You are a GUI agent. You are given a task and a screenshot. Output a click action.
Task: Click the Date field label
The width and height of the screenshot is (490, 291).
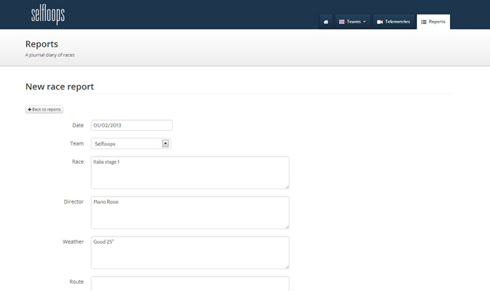point(77,125)
